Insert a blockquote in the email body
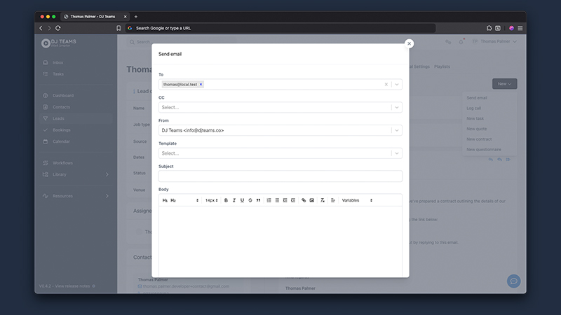 [x=258, y=200]
